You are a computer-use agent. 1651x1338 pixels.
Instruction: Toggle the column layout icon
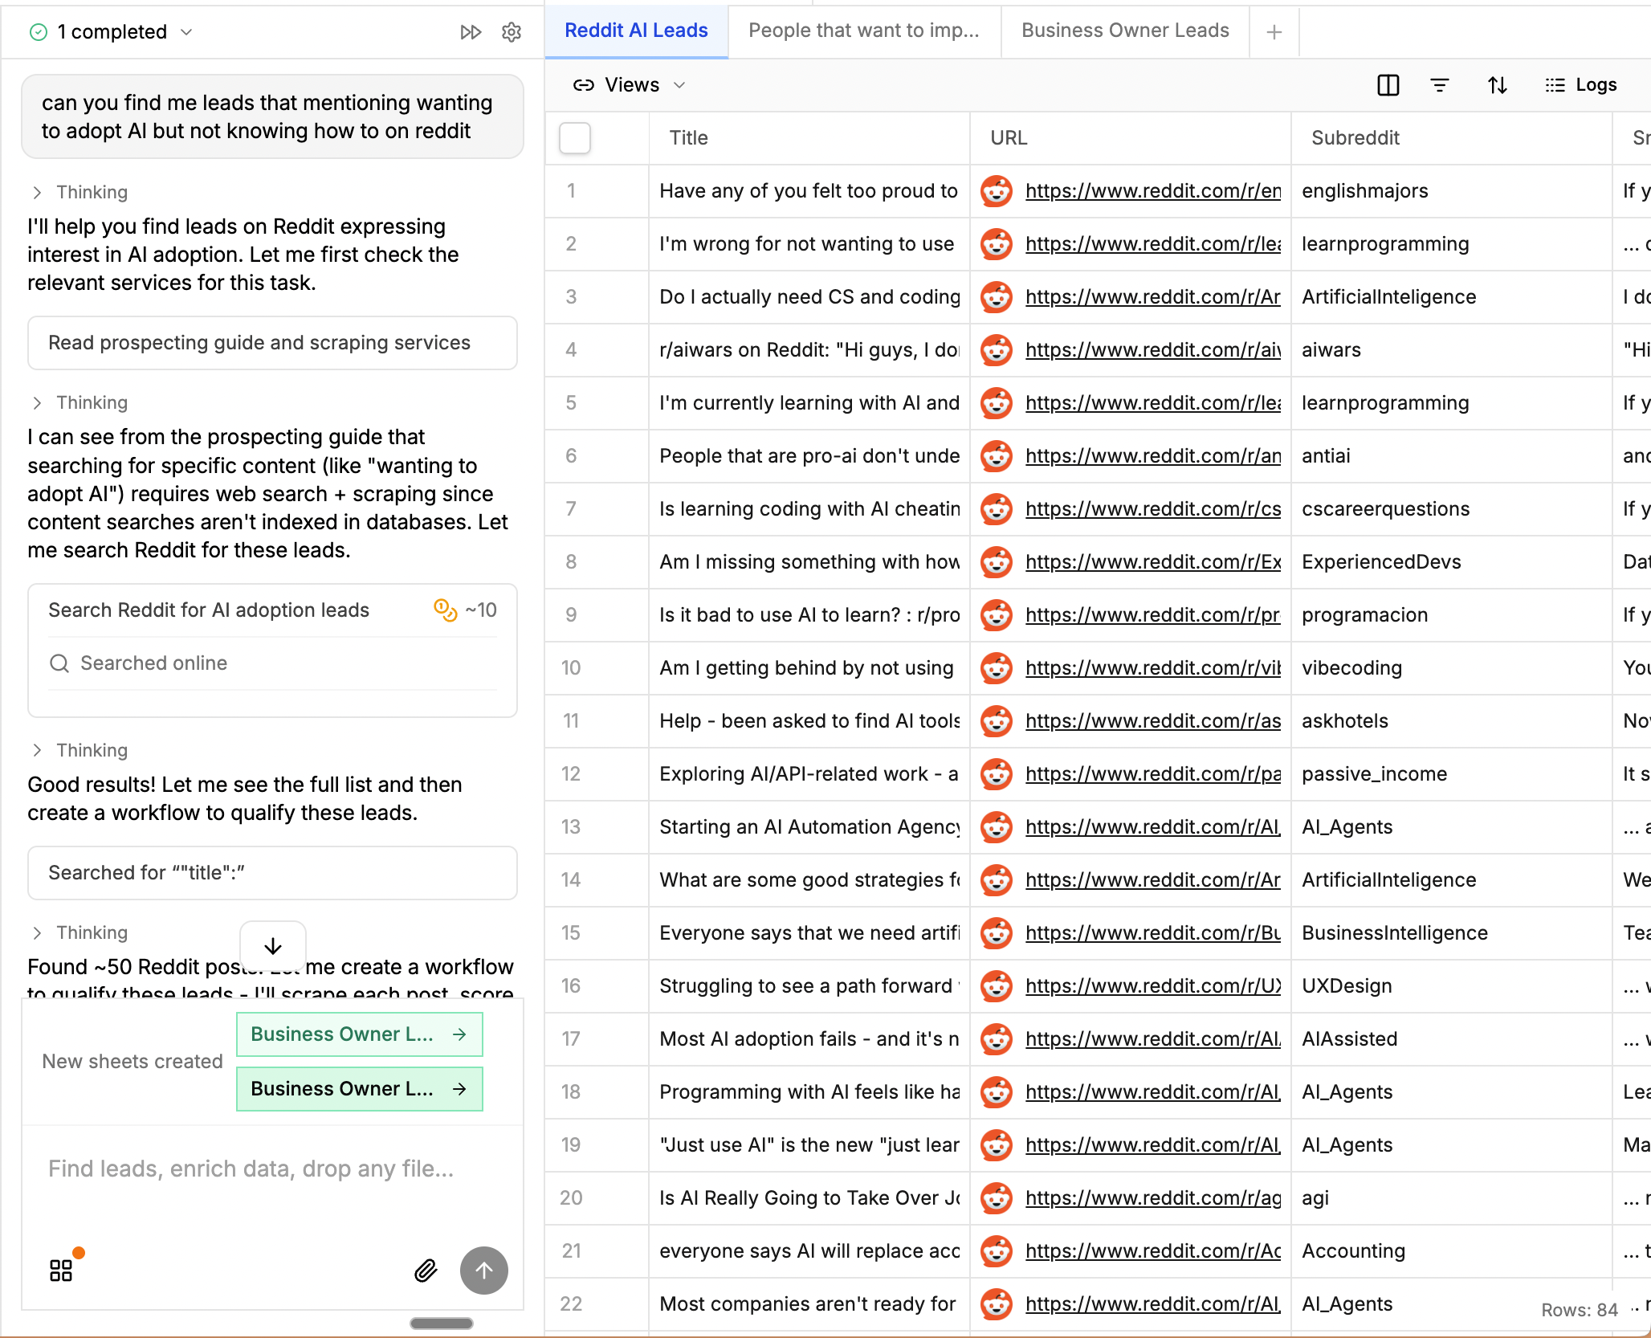click(x=1388, y=85)
